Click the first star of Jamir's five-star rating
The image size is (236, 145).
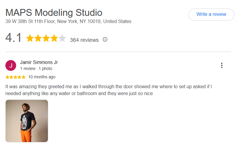pyautogui.click(x=7, y=77)
